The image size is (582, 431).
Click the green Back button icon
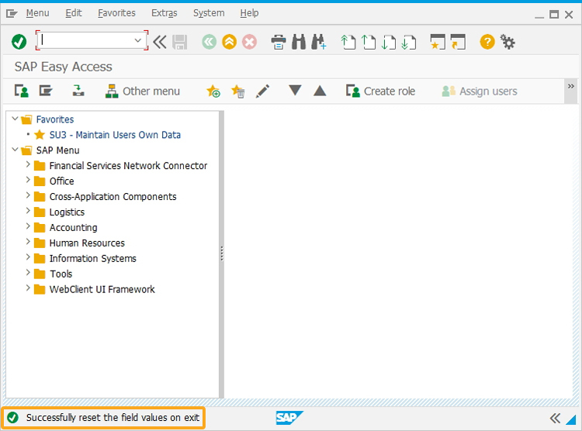point(210,42)
